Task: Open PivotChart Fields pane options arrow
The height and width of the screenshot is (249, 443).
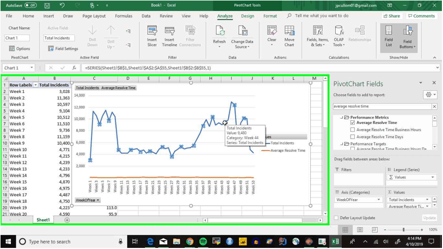Action: [421, 83]
